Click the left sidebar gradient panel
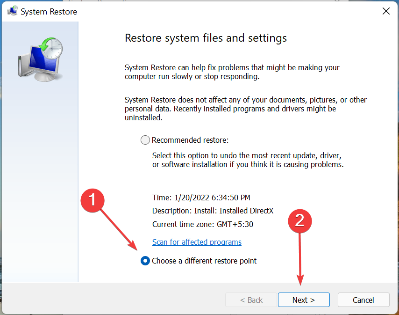 40,187
